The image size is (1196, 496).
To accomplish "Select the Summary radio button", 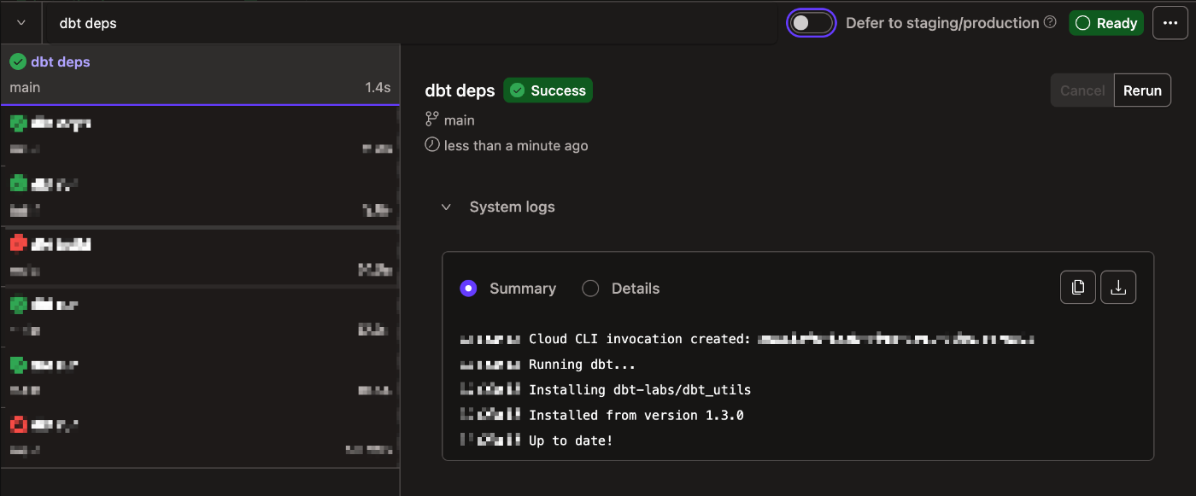I will coord(468,289).
